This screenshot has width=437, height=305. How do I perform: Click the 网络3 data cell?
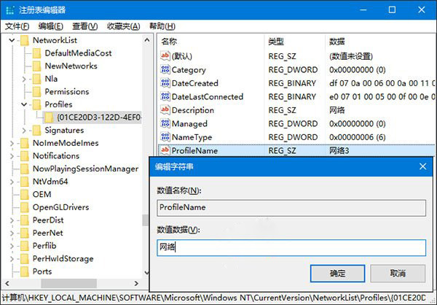tap(339, 151)
